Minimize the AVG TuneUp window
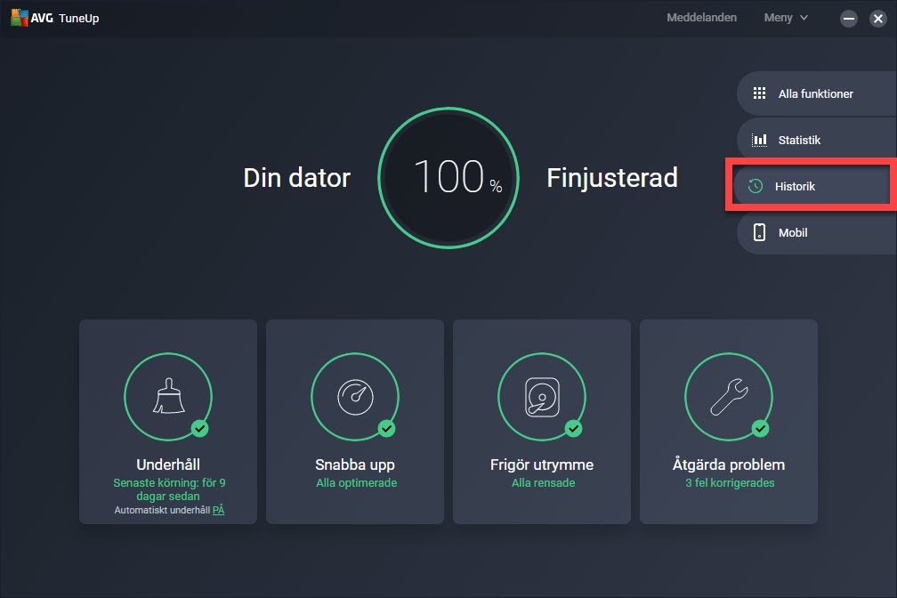This screenshot has width=897, height=598. coord(848,19)
